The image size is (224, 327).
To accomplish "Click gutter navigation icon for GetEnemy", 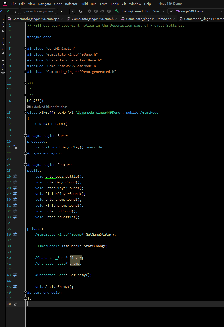I will [x=15, y=275].
